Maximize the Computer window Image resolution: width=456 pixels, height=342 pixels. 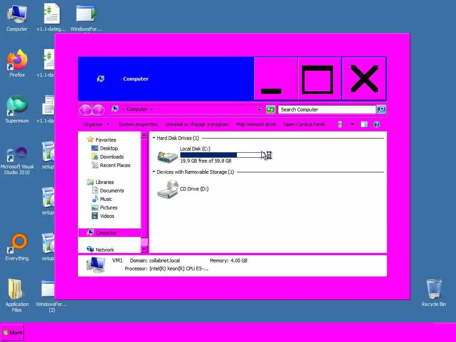pos(319,79)
